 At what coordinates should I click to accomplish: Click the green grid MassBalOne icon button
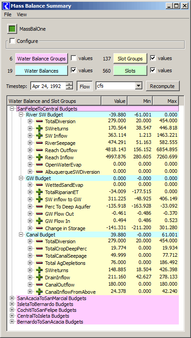[12, 29]
